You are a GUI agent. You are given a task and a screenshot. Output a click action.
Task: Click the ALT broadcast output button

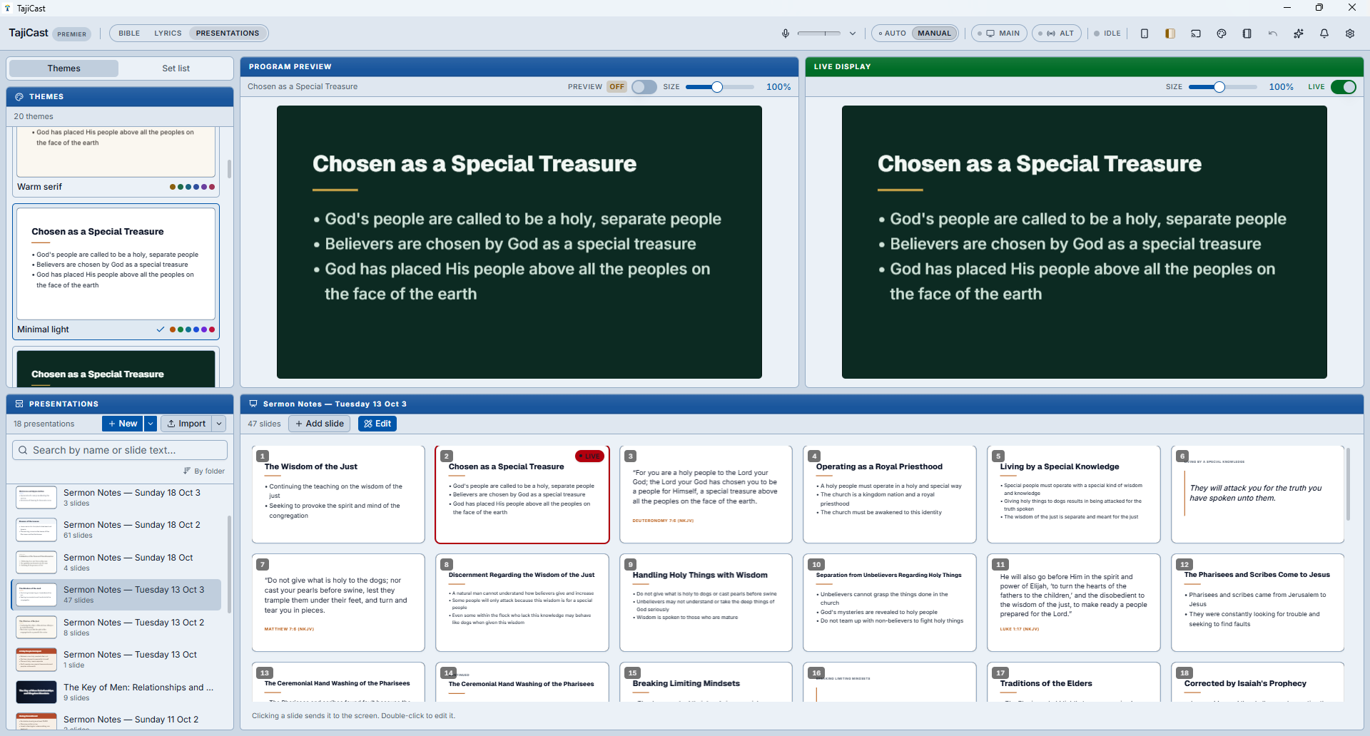pos(1057,34)
